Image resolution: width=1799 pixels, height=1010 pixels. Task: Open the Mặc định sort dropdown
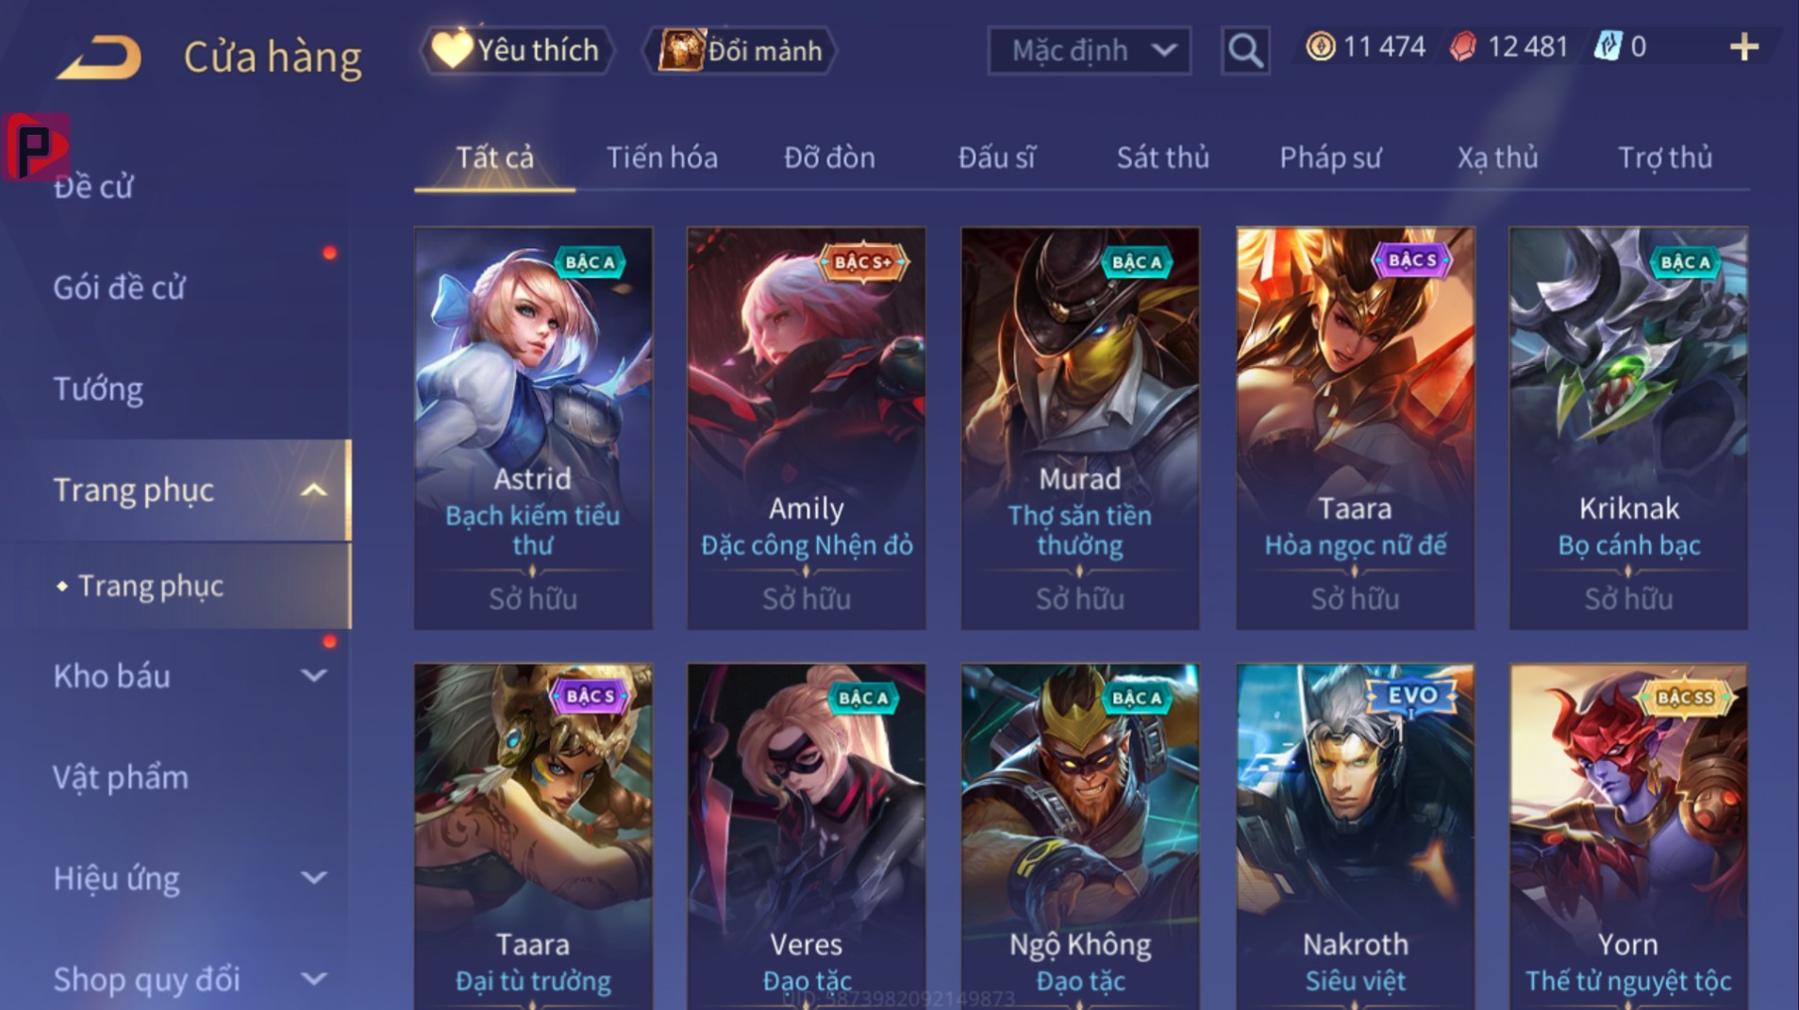point(1089,50)
